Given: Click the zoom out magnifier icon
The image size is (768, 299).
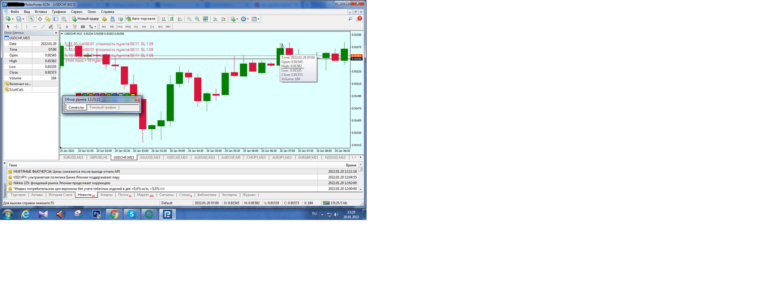Looking at the screenshot, I should tap(197, 19).
